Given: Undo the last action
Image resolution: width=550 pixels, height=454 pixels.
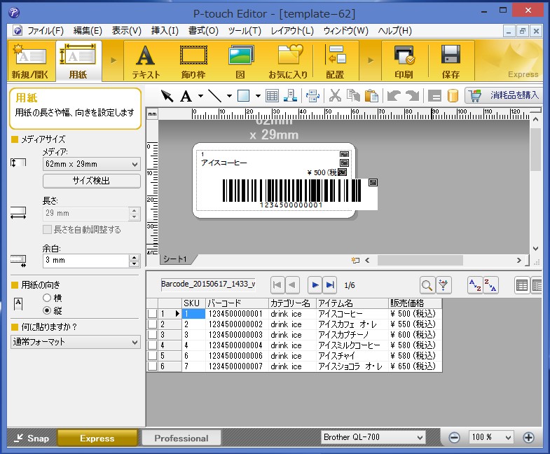Looking at the screenshot, I should (394, 95).
